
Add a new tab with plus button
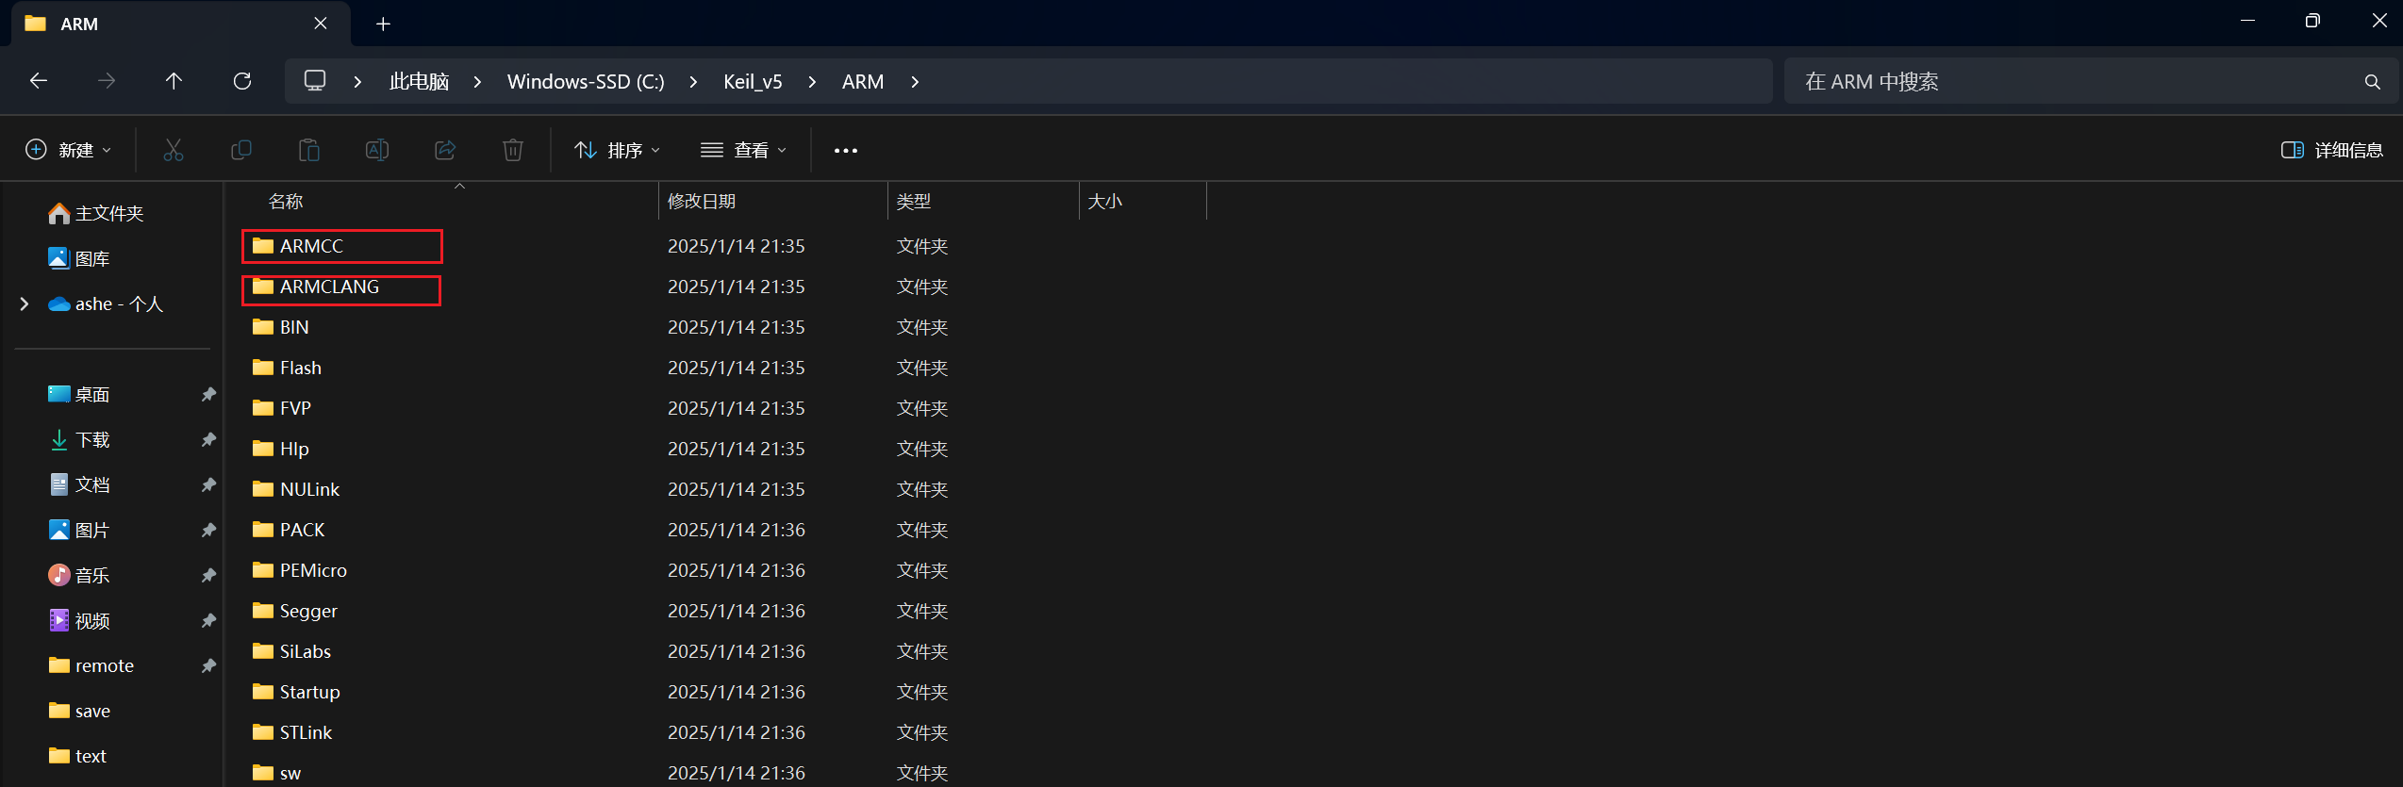pyautogui.click(x=383, y=24)
